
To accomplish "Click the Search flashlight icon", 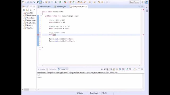I will click(84, 2).
